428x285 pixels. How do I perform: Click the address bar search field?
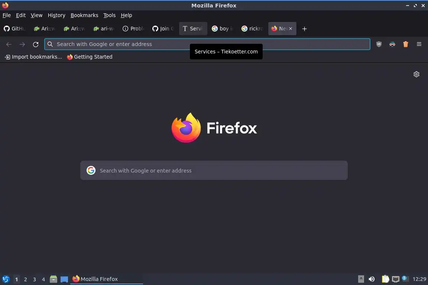pyautogui.click(x=207, y=44)
